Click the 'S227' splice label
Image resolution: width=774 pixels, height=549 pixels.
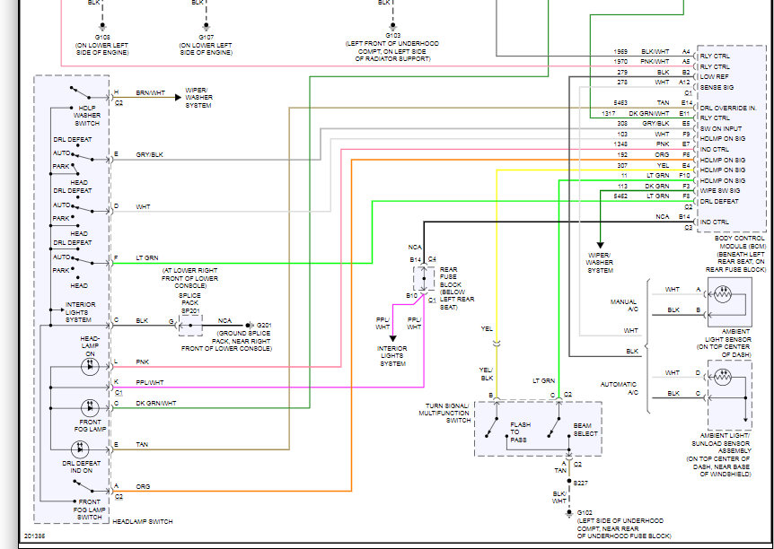580,484
